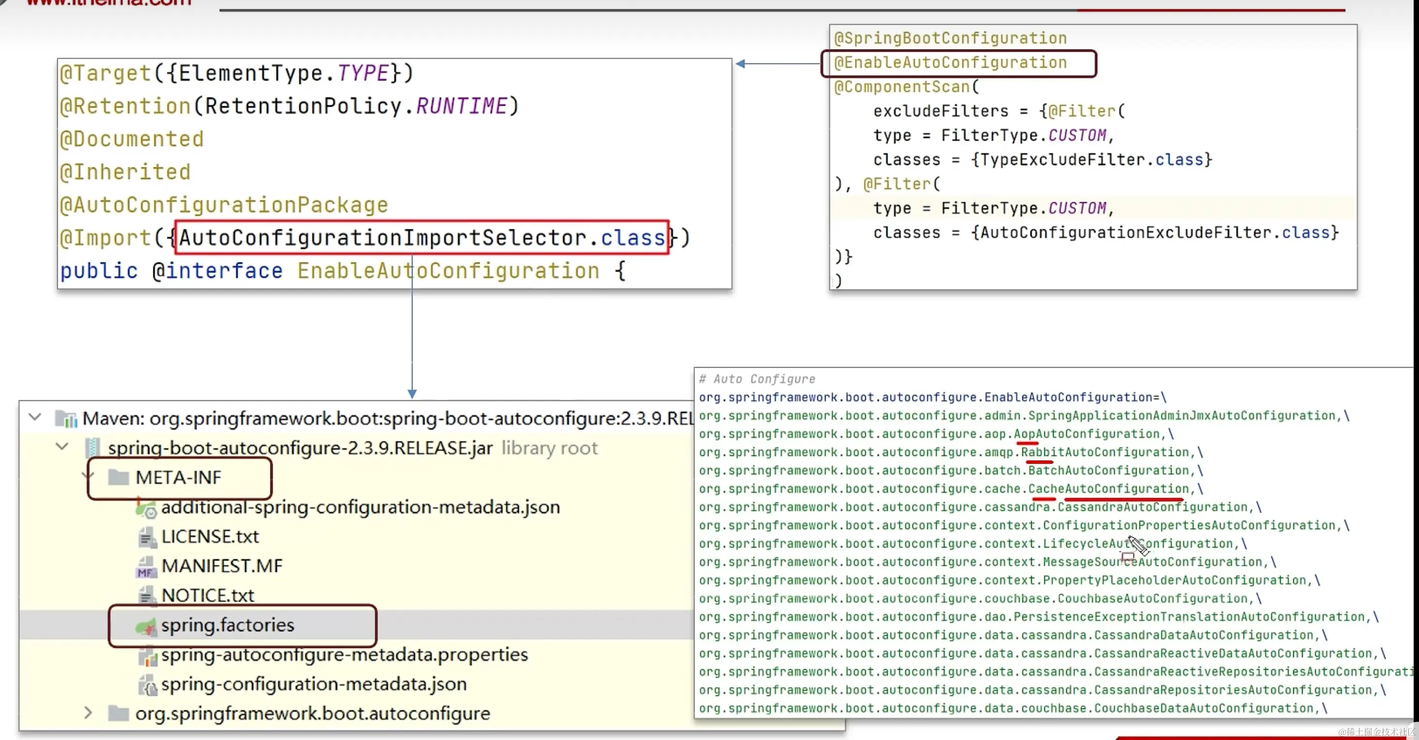The height and width of the screenshot is (740, 1419).
Task: Click the LICENSE.txt file icon
Action: tap(146, 537)
